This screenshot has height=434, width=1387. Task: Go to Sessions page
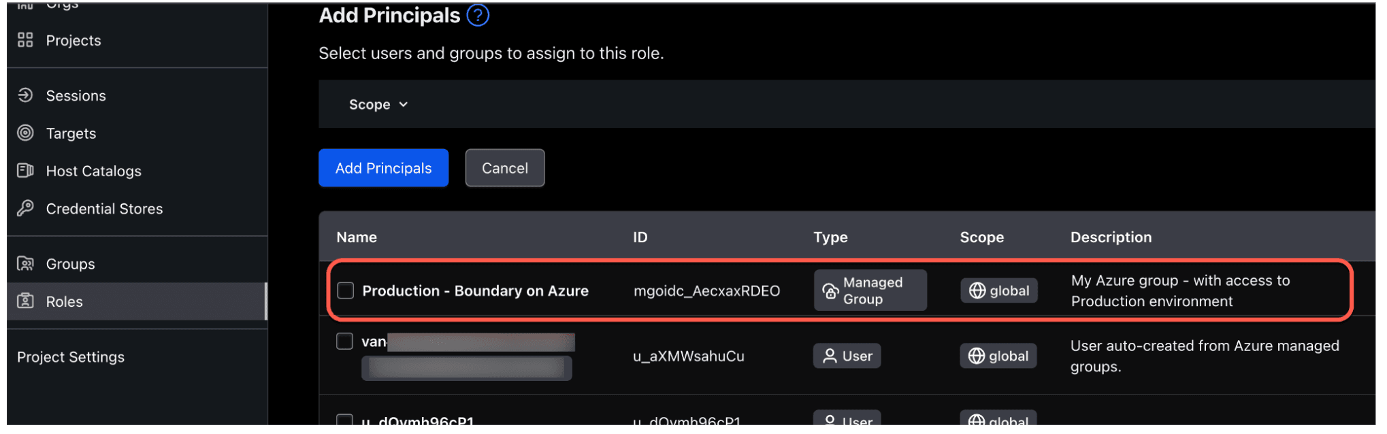(76, 96)
